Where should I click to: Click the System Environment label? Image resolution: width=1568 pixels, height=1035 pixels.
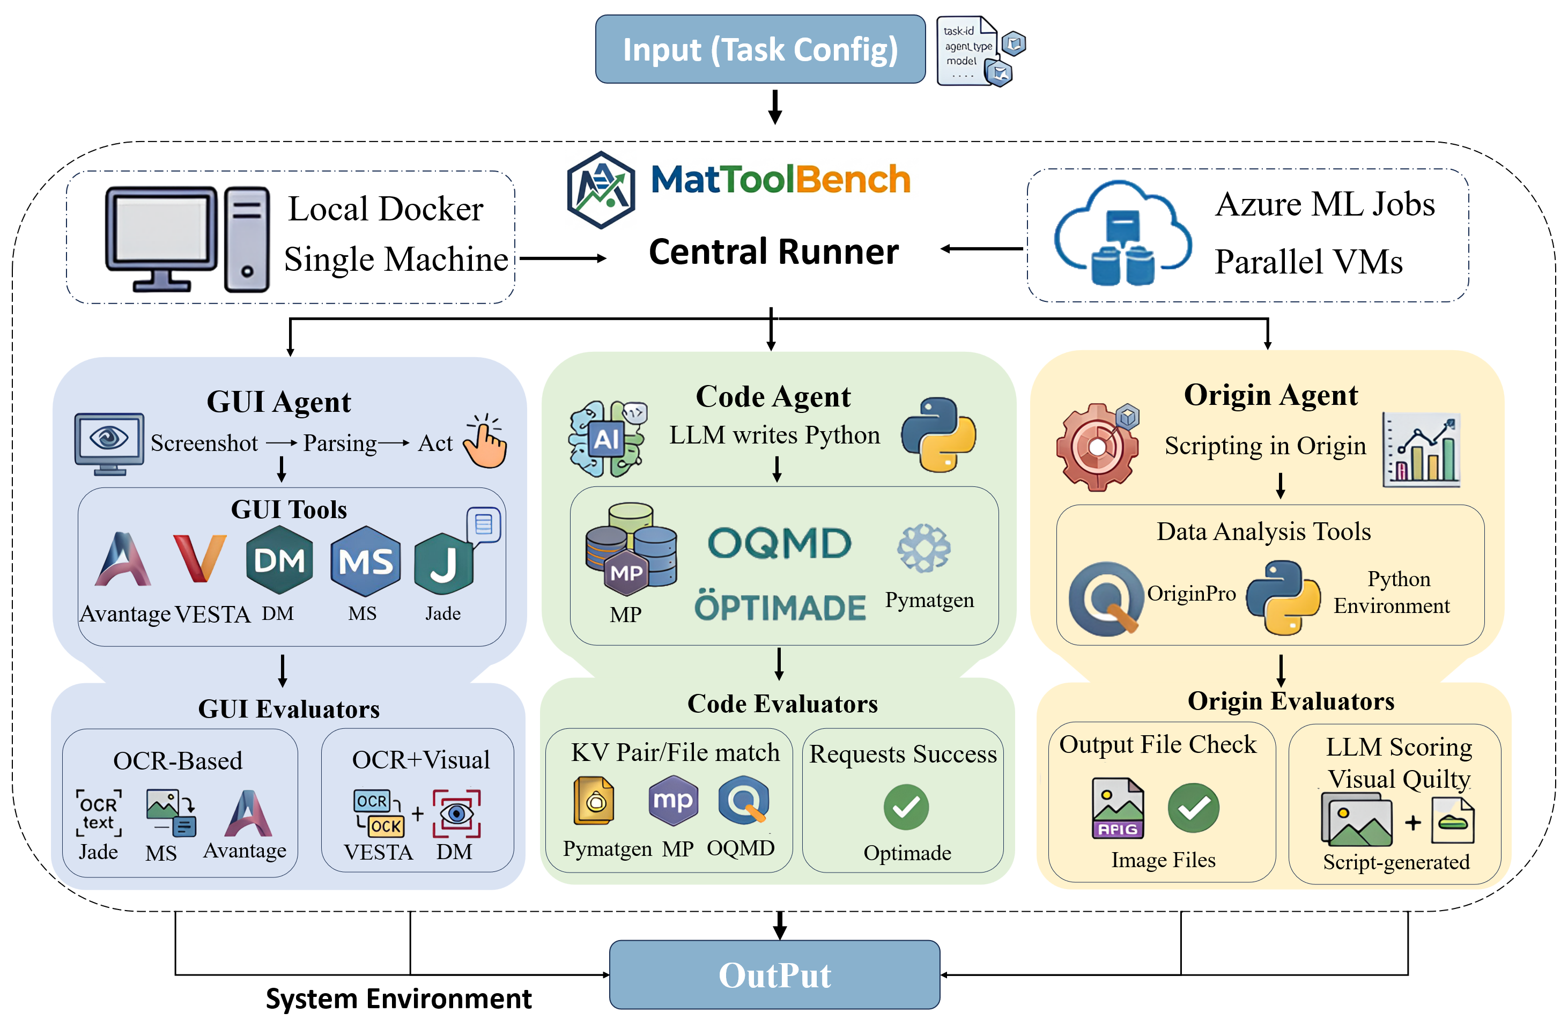[398, 999]
